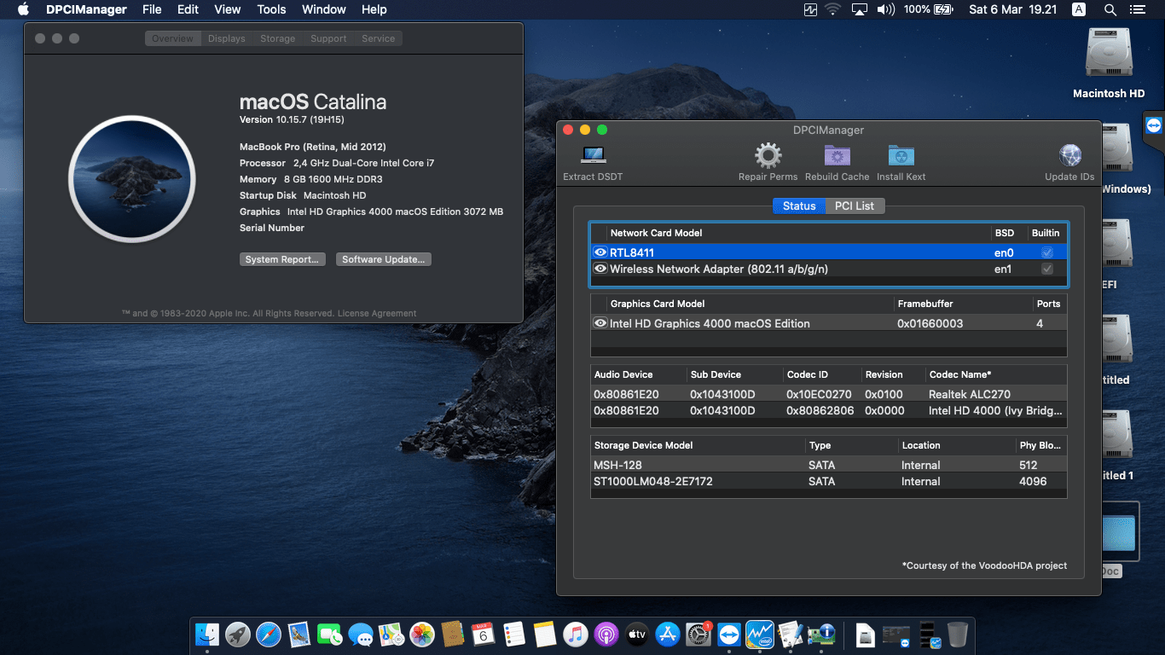Viewport: 1165px width, 655px height.
Task: Click the TeamViewer side panel tab on desktop edge
Action: [x=1153, y=126]
